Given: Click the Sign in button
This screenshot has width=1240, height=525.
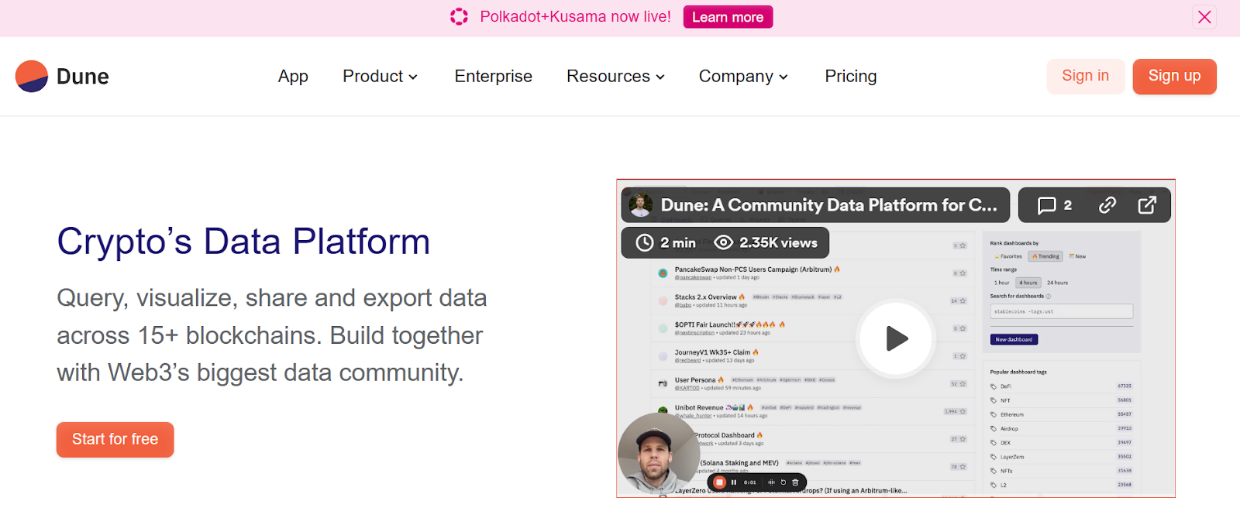Looking at the screenshot, I should [1085, 76].
